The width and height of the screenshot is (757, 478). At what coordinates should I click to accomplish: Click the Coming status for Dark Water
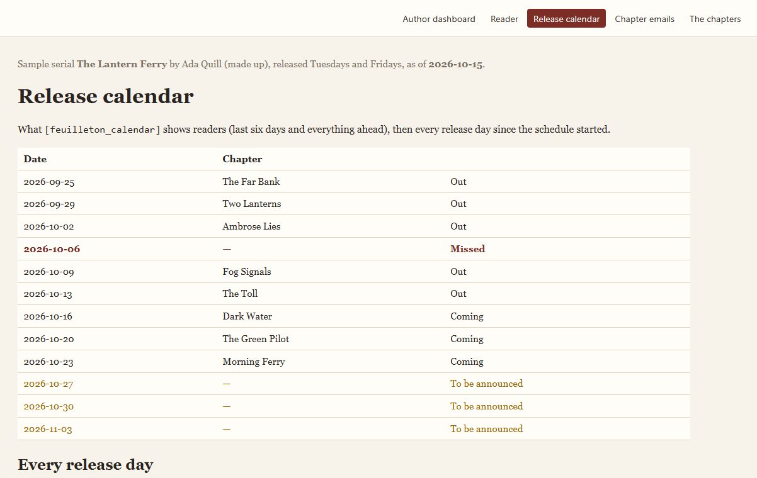coord(467,316)
